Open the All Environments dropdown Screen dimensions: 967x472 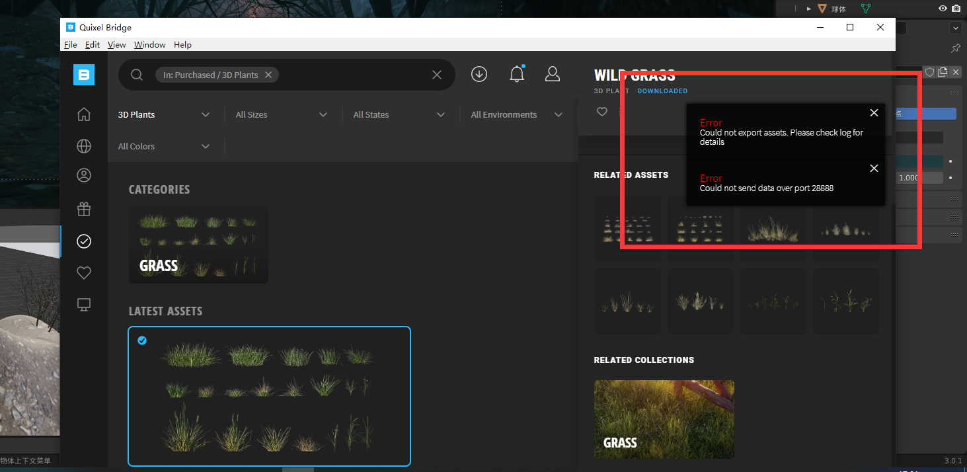pos(517,114)
